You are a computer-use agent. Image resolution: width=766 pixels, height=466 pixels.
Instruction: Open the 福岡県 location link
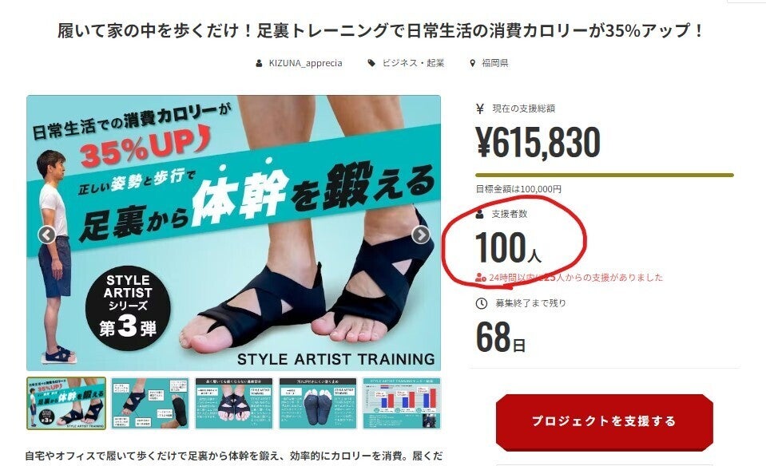point(495,63)
